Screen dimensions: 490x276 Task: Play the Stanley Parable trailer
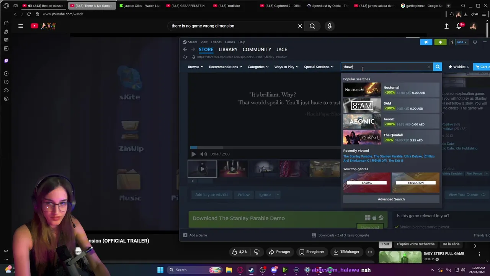click(193, 154)
